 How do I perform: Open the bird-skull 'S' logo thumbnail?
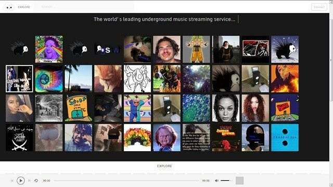coord(108,49)
